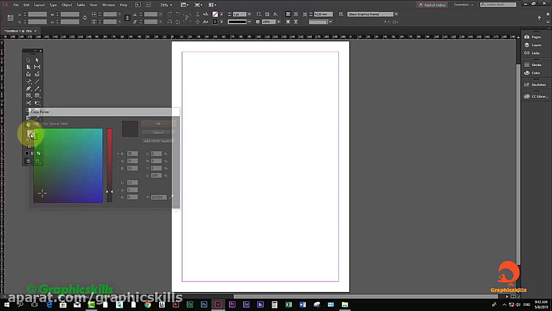Open the Object menu
The image size is (552, 311).
pyautogui.click(x=66, y=5)
